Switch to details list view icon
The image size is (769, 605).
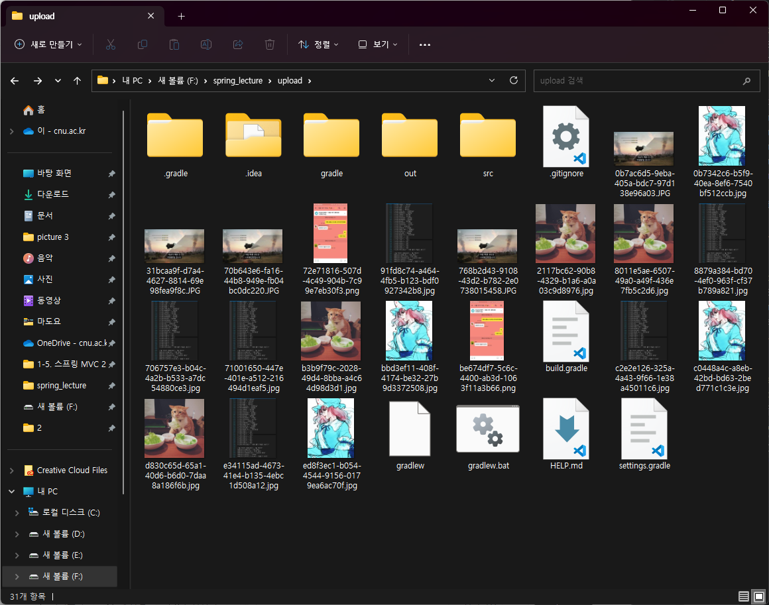(x=744, y=596)
